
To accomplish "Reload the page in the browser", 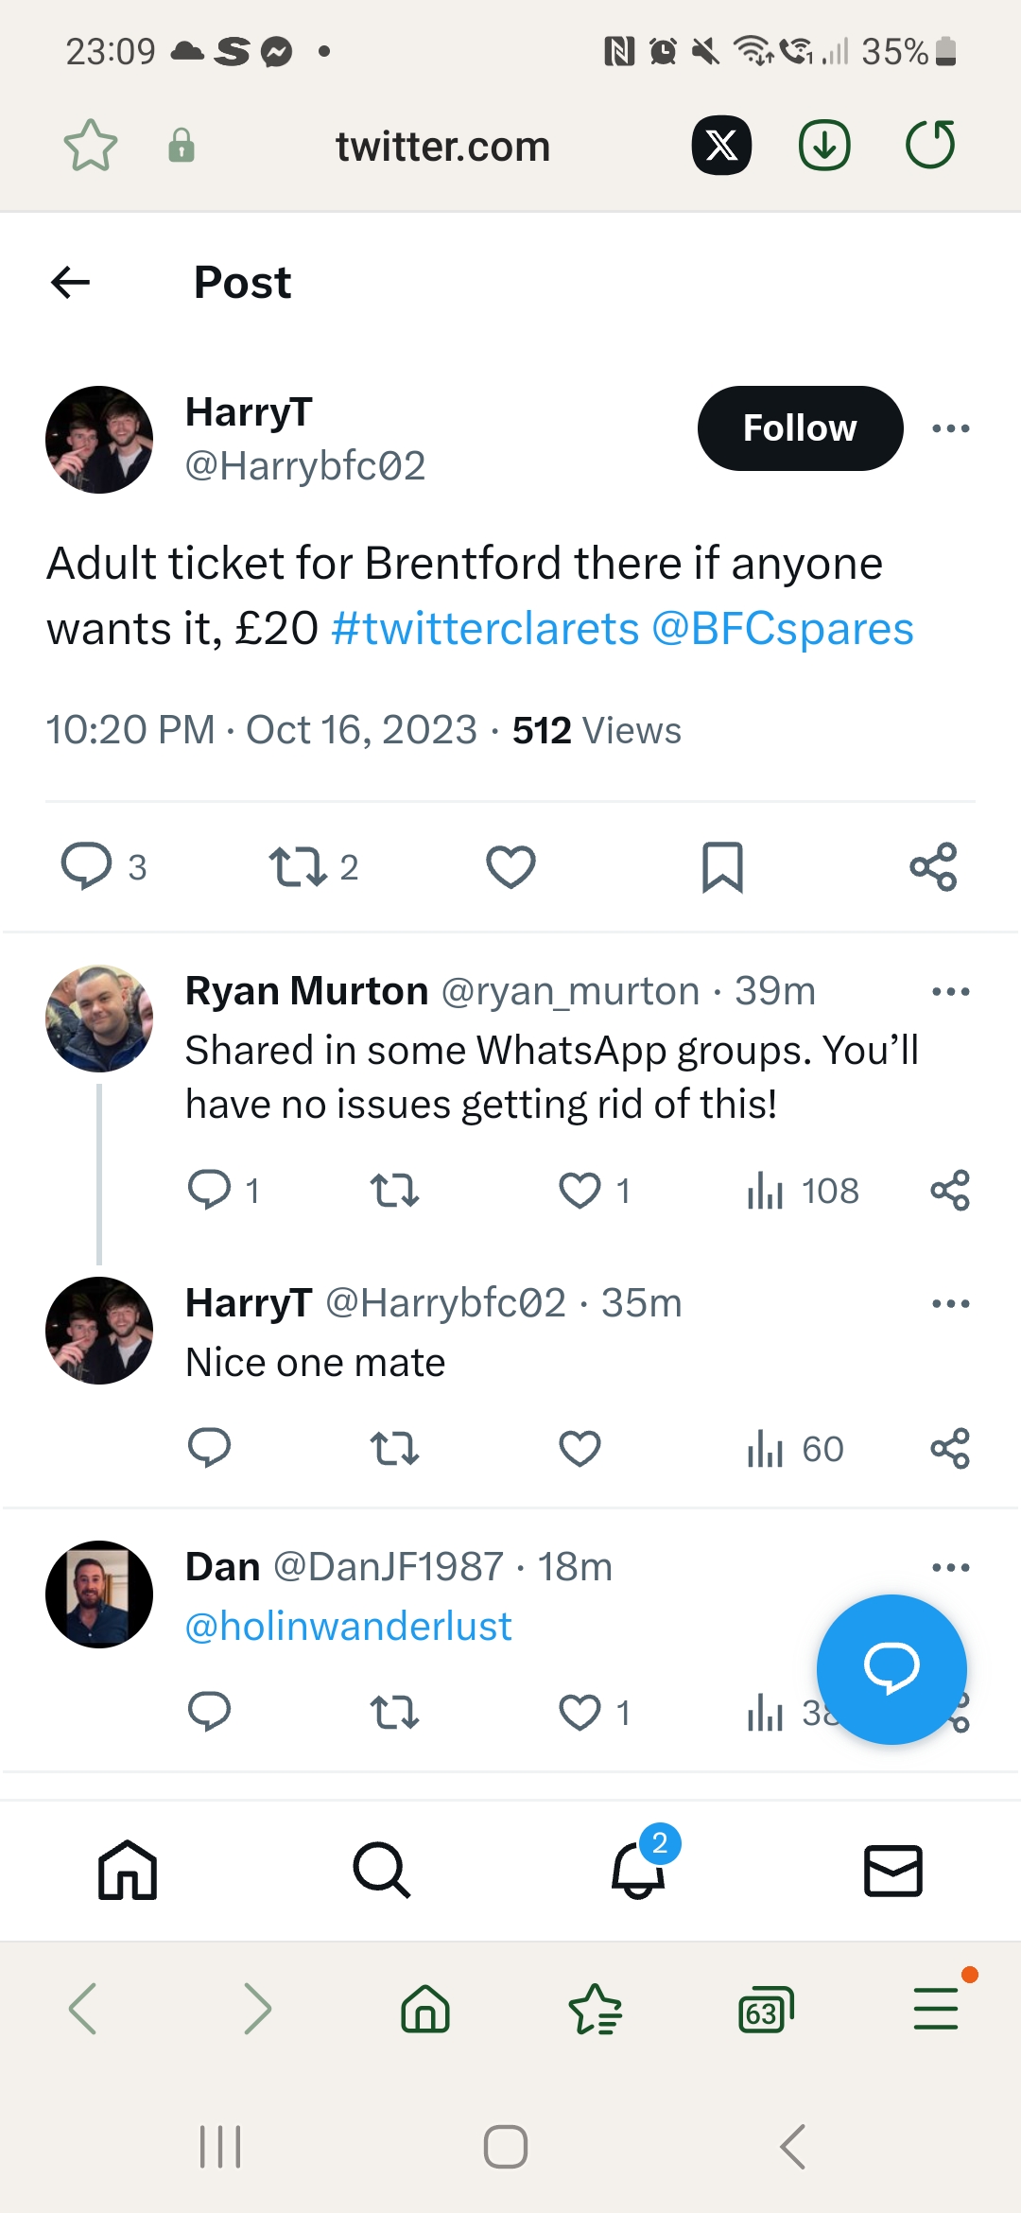I will [x=930, y=146].
